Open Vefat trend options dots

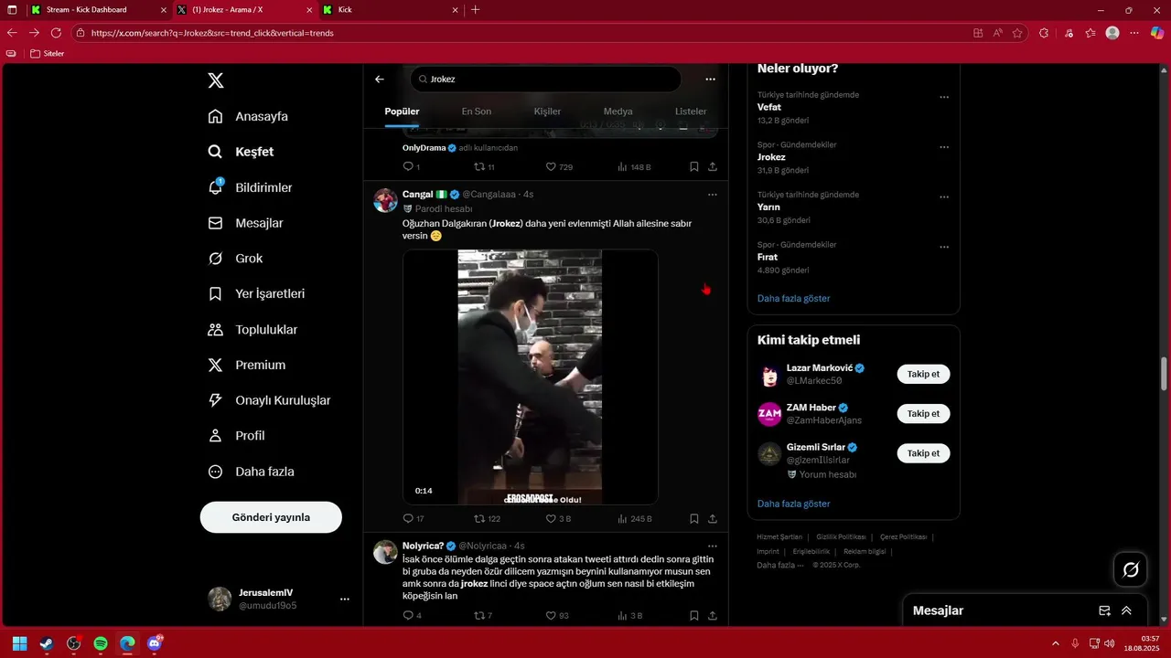(x=944, y=97)
